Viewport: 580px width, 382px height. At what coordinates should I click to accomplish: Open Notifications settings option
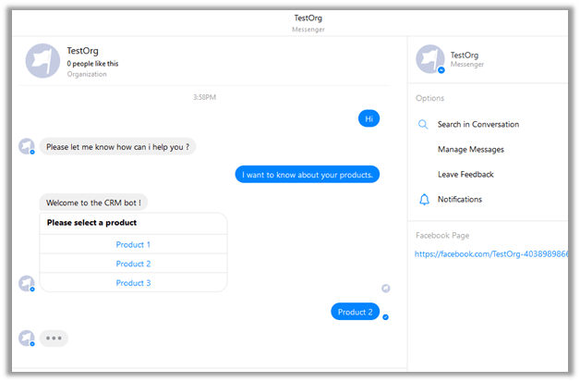(459, 200)
